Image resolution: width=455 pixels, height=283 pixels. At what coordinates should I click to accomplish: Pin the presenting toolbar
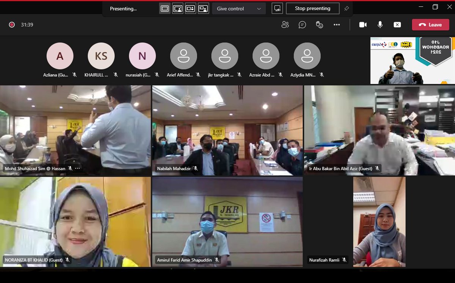click(346, 8)
